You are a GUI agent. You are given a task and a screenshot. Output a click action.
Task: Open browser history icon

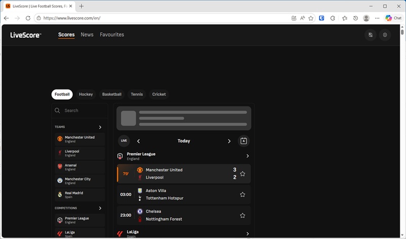(356, 18)
